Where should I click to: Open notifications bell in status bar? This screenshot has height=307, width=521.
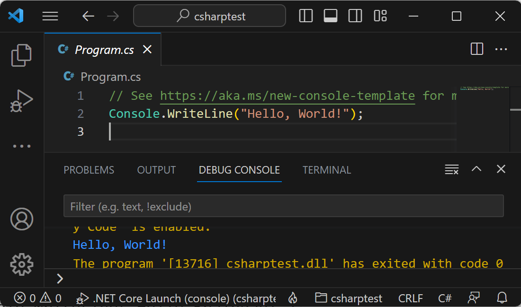click(x=502, y=298)
